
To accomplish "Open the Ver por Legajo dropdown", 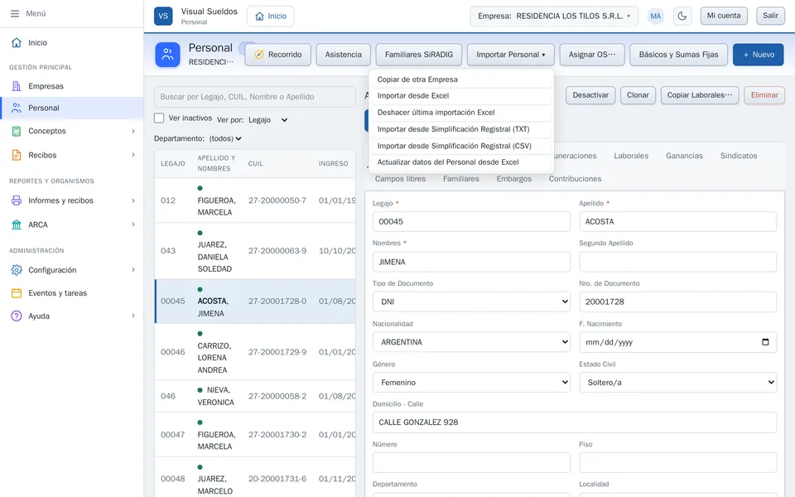I will (x=268, y=120).
